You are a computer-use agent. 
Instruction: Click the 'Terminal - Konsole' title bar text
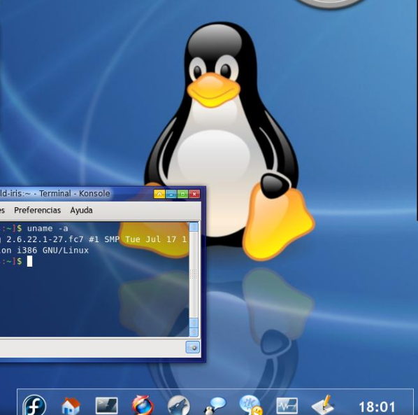click(x=75, y=193)
